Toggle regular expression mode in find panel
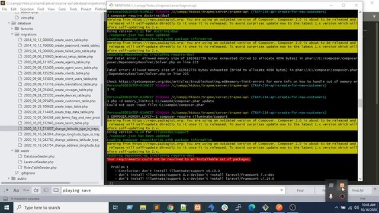Image resolution: width=379 pixels, height=213 pixels. click(x=6, y=191)
